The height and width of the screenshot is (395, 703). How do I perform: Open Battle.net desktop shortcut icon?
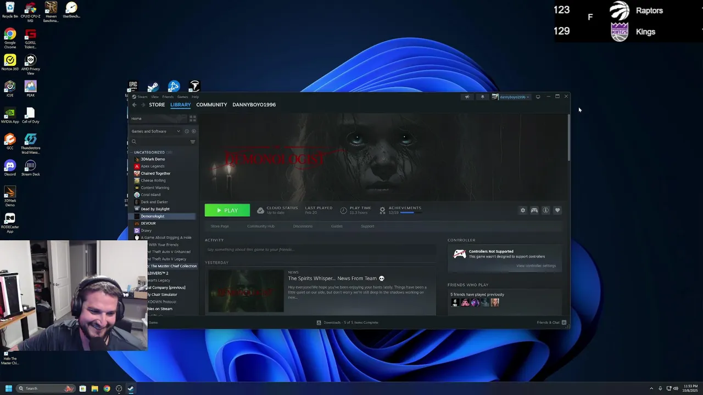174,86
